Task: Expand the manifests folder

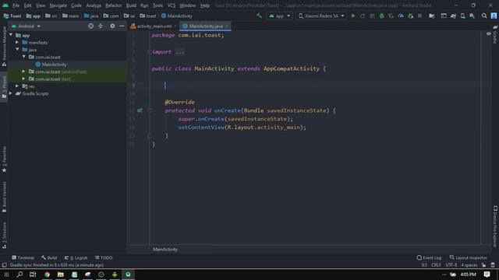Action: [17, 42]
